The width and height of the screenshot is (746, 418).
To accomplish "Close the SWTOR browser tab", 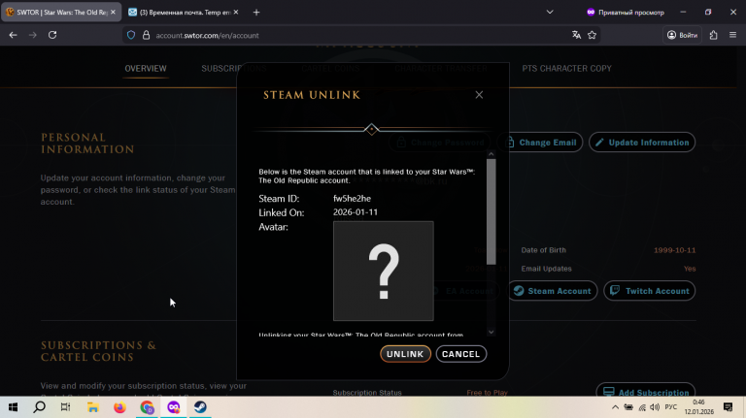I will pyautogui.click(x=113, y=13).
